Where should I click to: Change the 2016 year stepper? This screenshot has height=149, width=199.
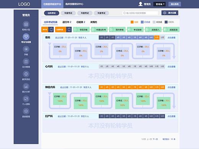[51, 29]
